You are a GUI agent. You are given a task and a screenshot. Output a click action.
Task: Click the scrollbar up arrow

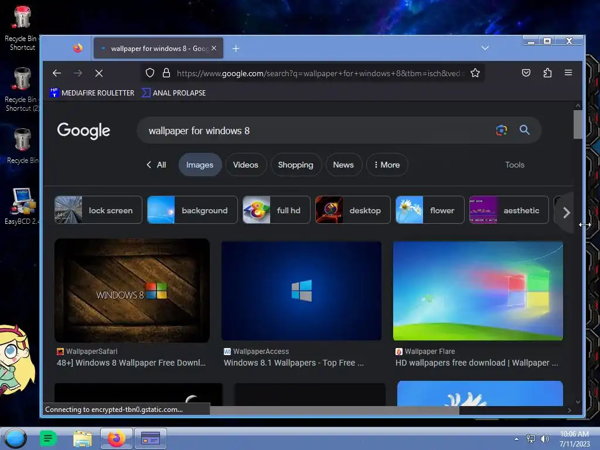pos(578,105)
